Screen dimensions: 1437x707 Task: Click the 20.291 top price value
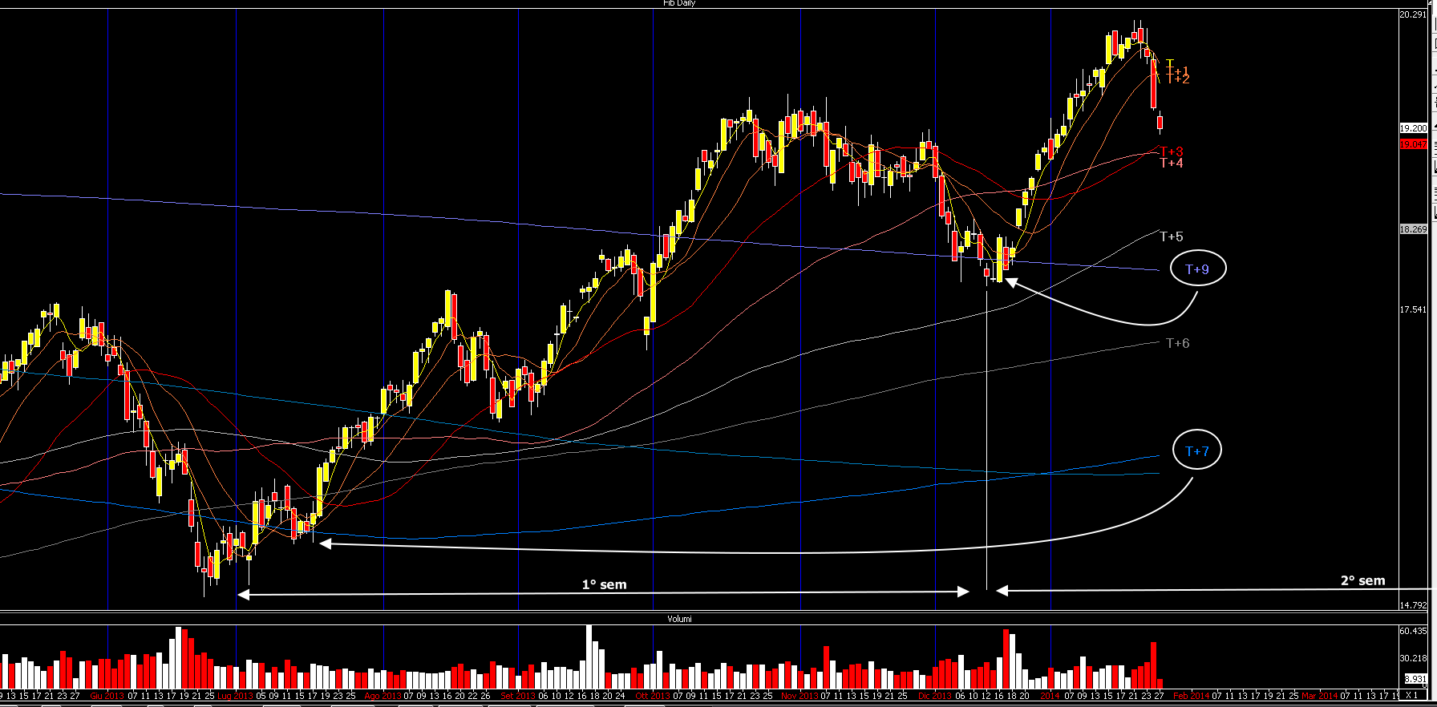(1414, 14)
